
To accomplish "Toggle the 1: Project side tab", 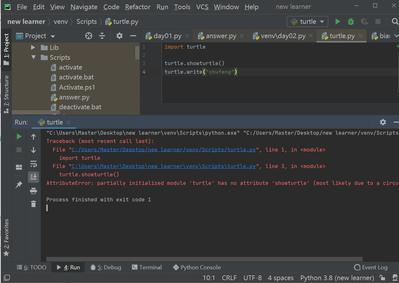I will point(6,49).
